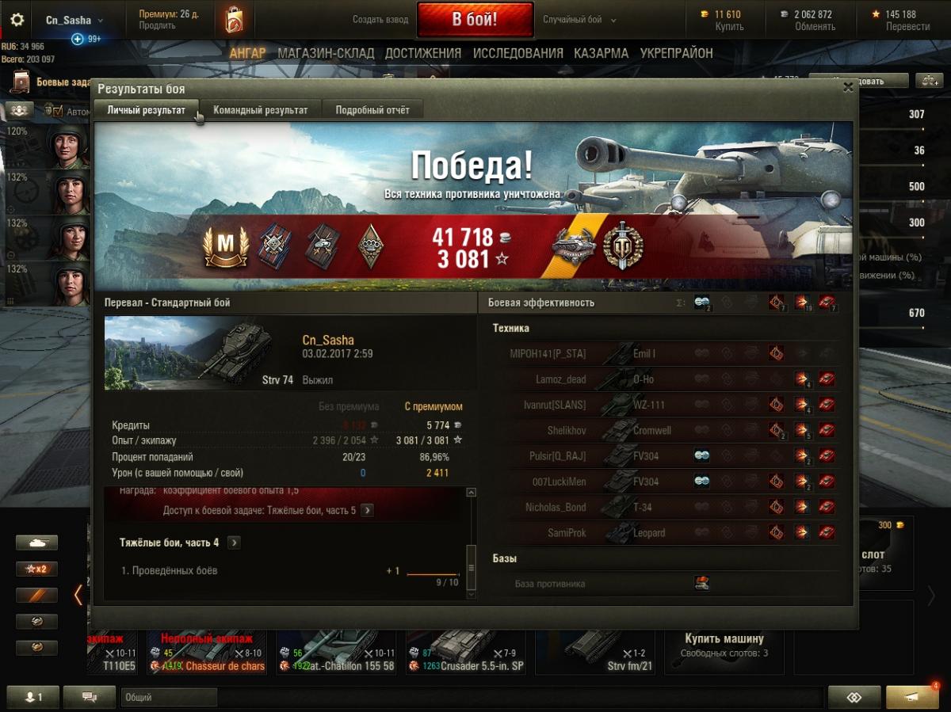Expand the Cn_Sasha account dropdown
Image resolution: width=951 pixels, height=712 pixels.
coord(74,20)
